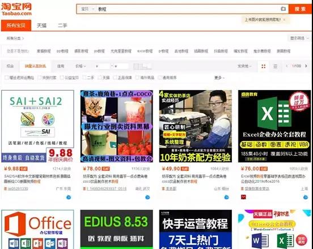Screen dimensions: 313x249
Task: Select 所有宝贝 tab
Action: click(16, 25)
